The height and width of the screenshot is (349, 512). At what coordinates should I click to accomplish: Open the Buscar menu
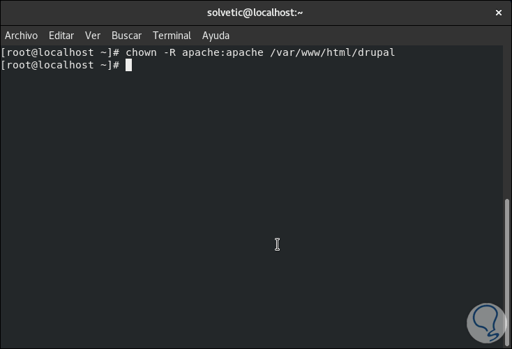pos(126,36)
